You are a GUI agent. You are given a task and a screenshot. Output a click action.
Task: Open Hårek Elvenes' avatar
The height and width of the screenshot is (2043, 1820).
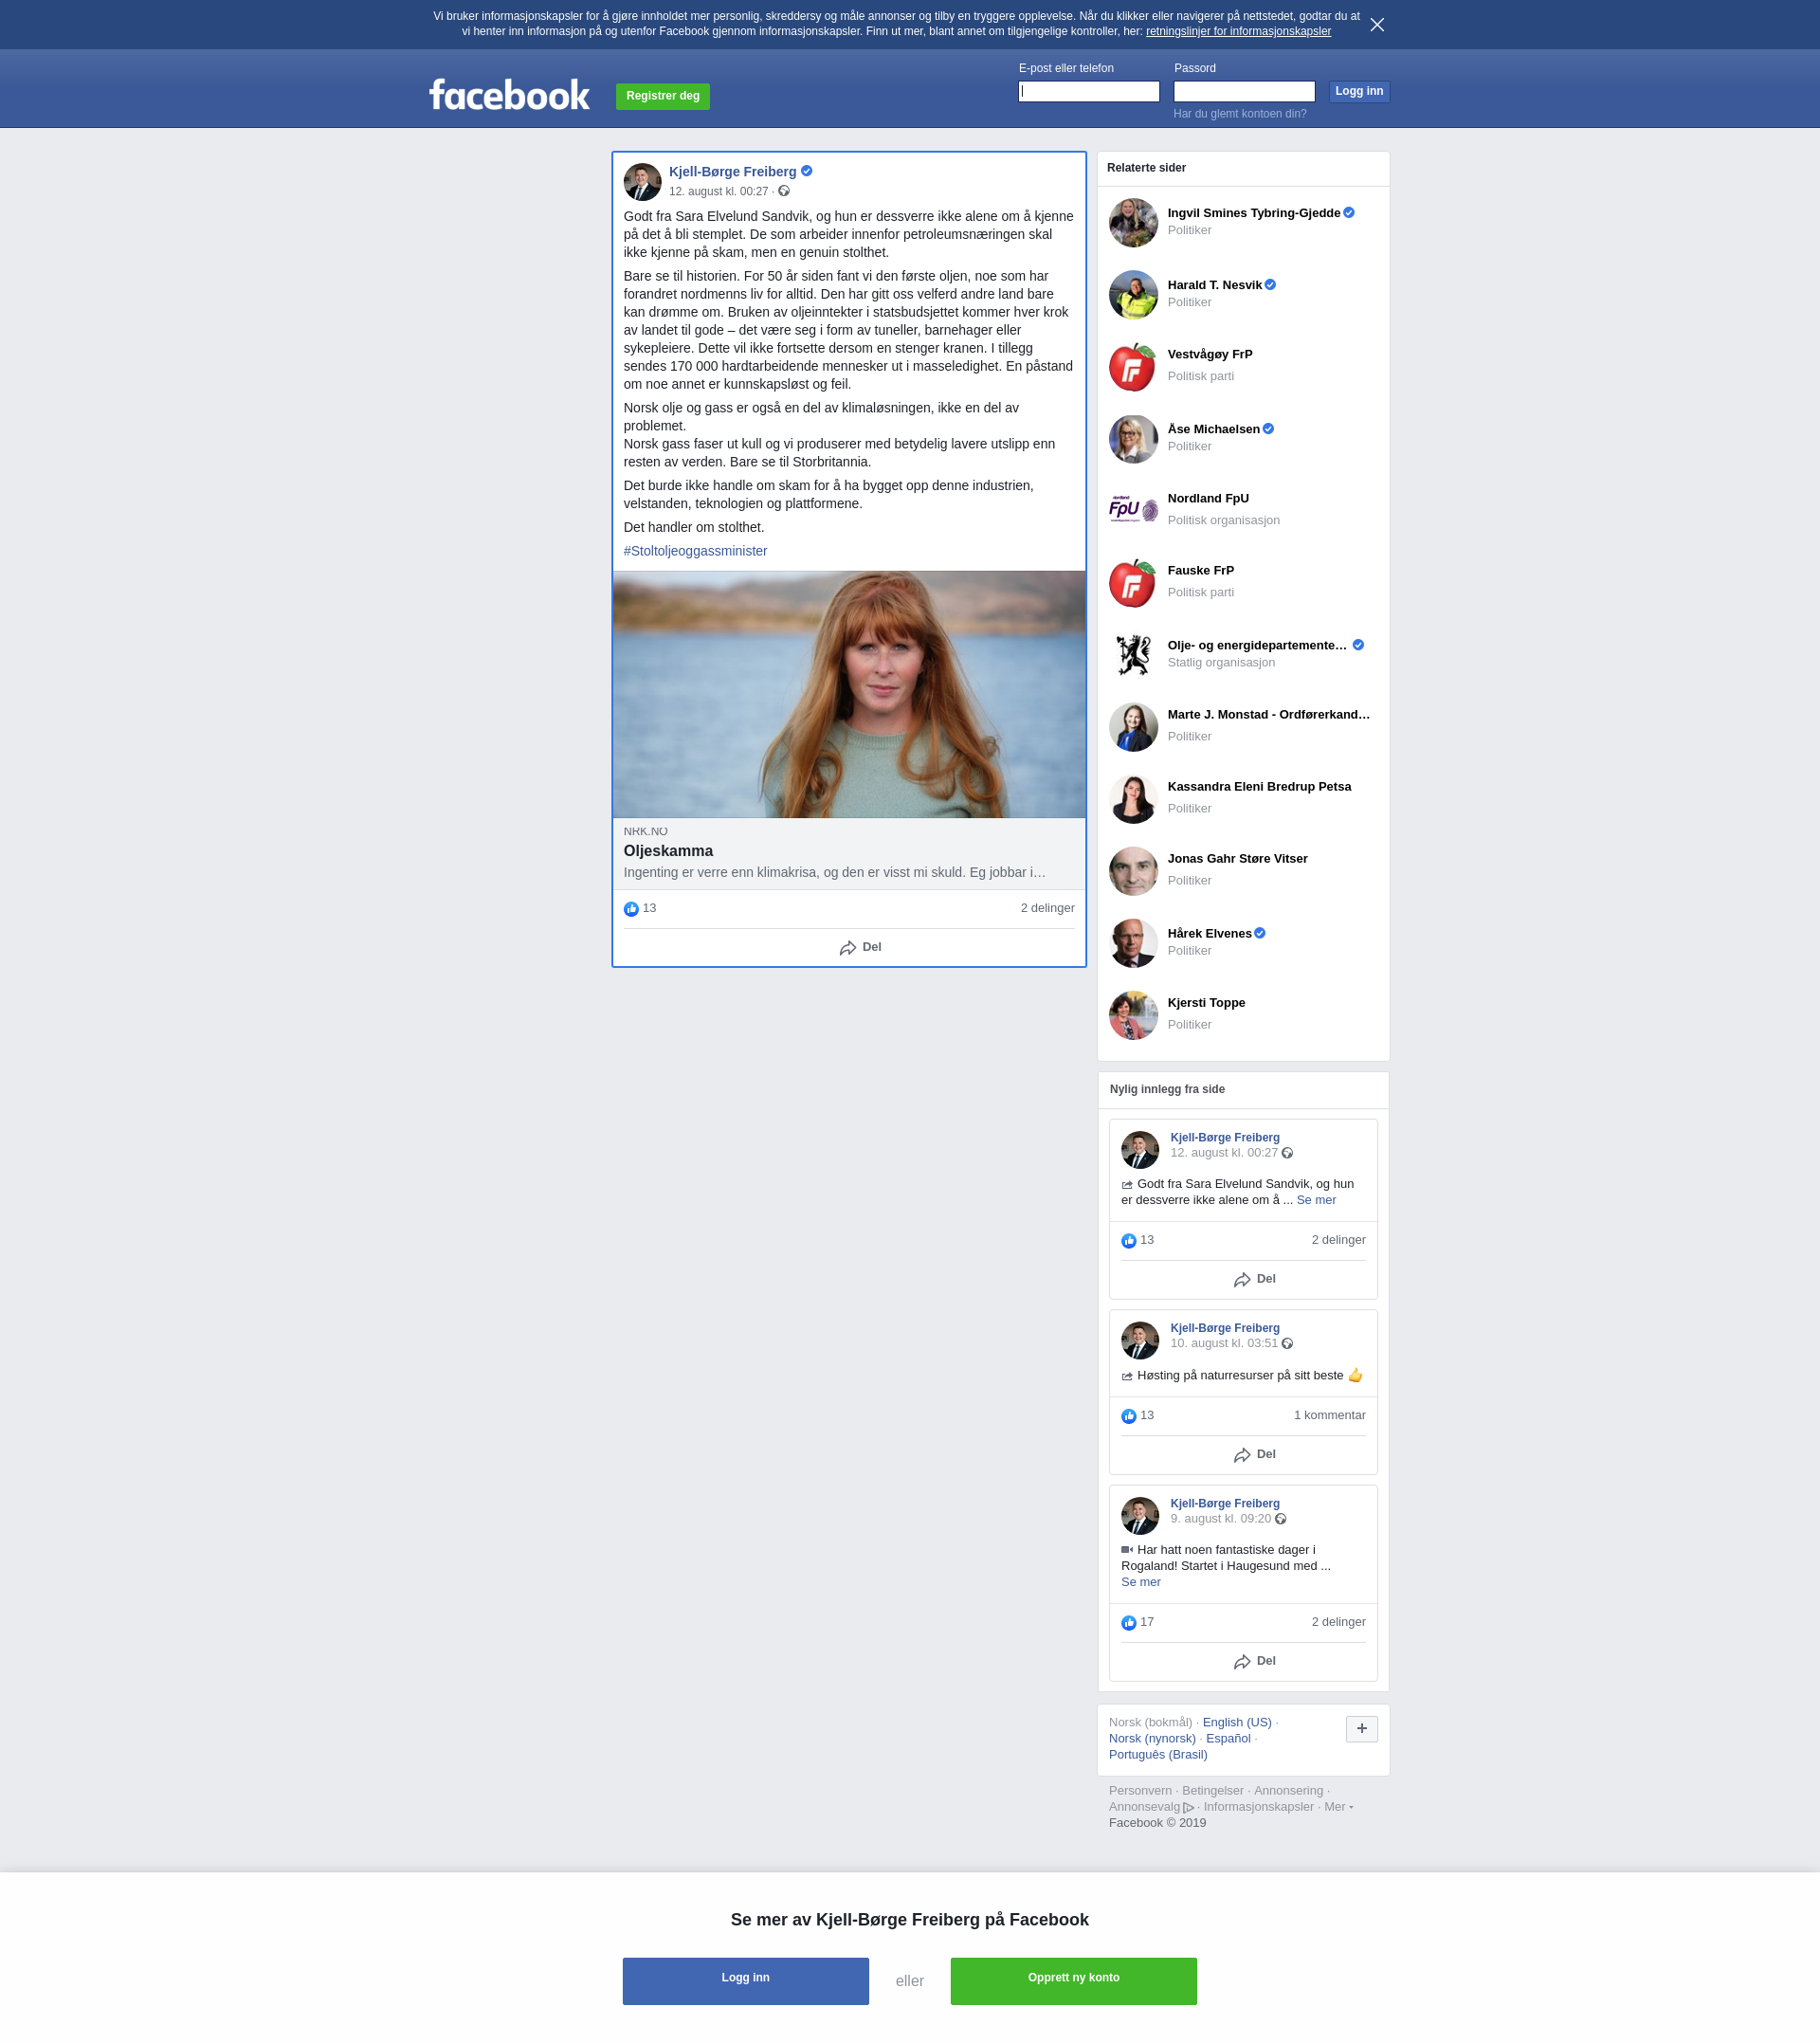point(1133,943)
